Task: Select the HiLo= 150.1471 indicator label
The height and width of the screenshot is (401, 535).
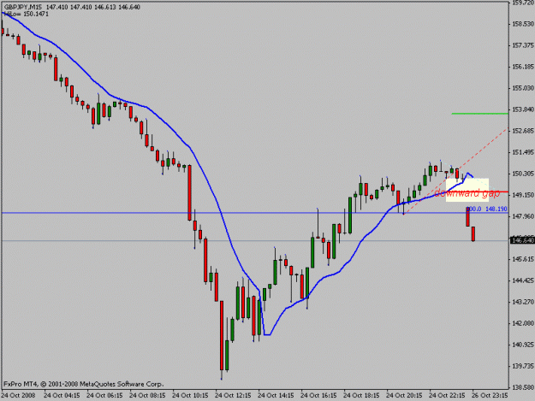Action: (x=27, y=15)
